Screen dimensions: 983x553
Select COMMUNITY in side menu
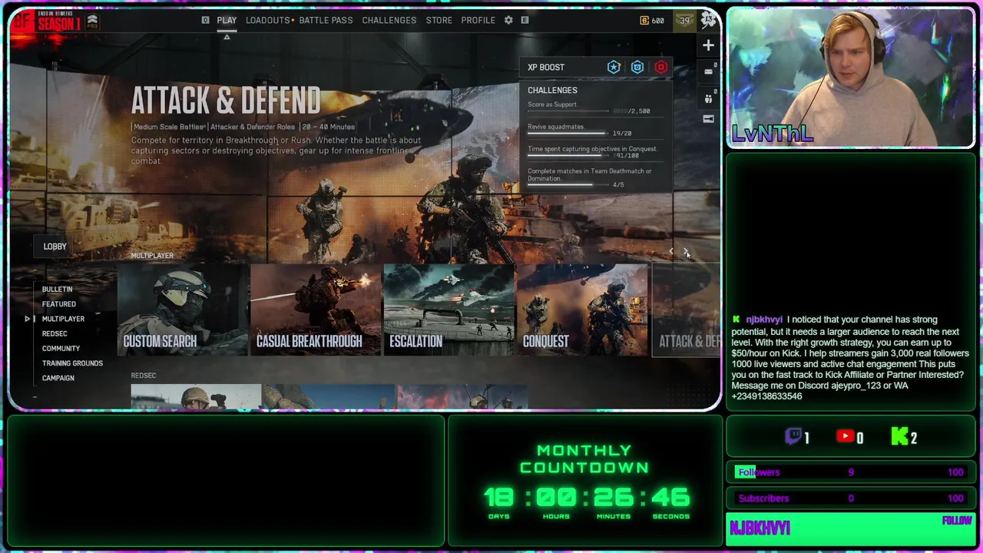point(61,349)
